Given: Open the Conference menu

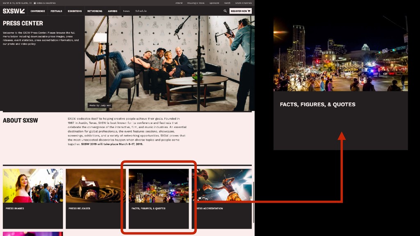Looking at the screenshot, I should [x=37, y=11].
